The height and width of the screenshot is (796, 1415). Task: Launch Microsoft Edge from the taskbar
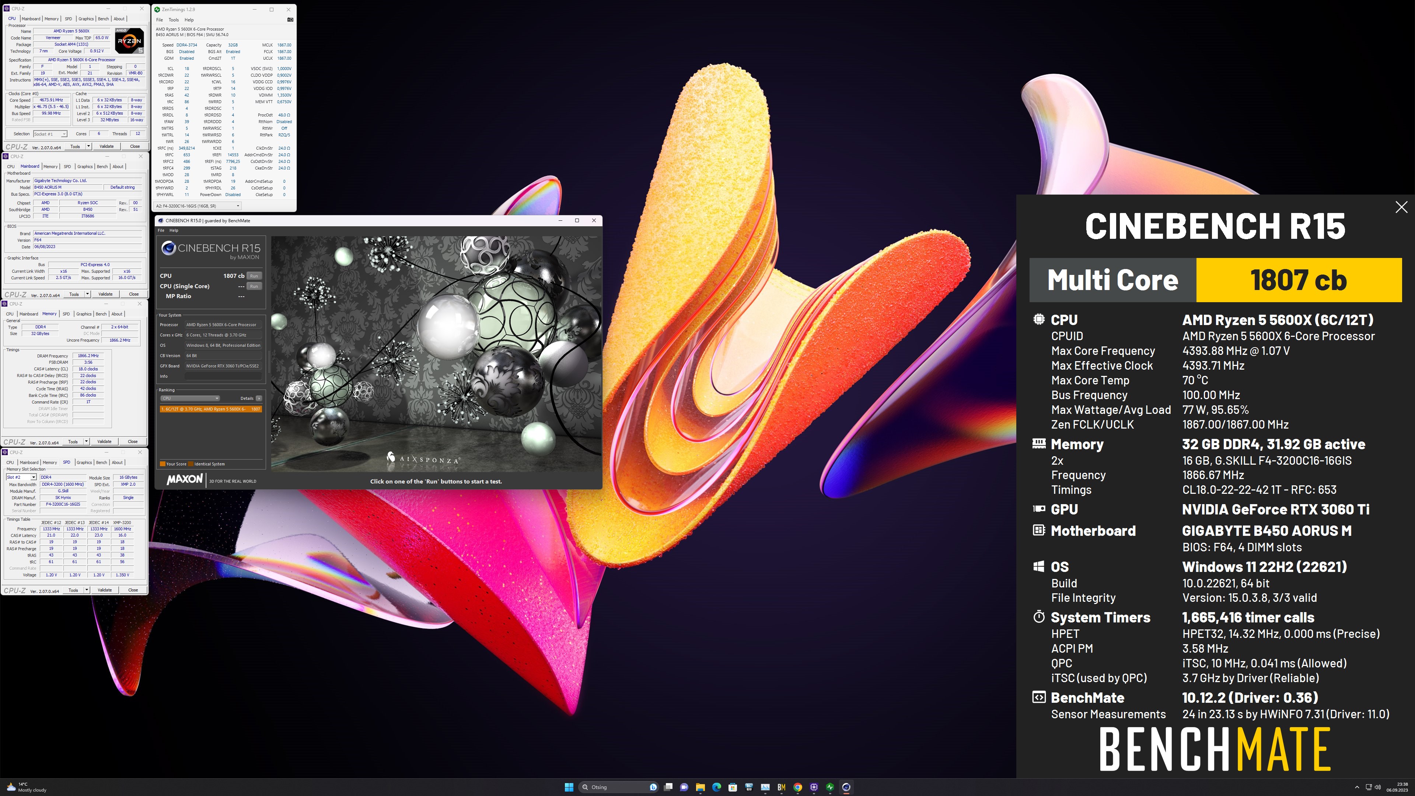pyautogui.click(x=716, y=787)
